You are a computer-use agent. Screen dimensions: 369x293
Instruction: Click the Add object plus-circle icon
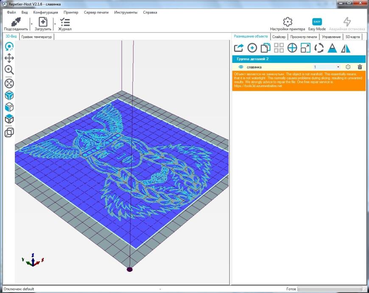252,48
